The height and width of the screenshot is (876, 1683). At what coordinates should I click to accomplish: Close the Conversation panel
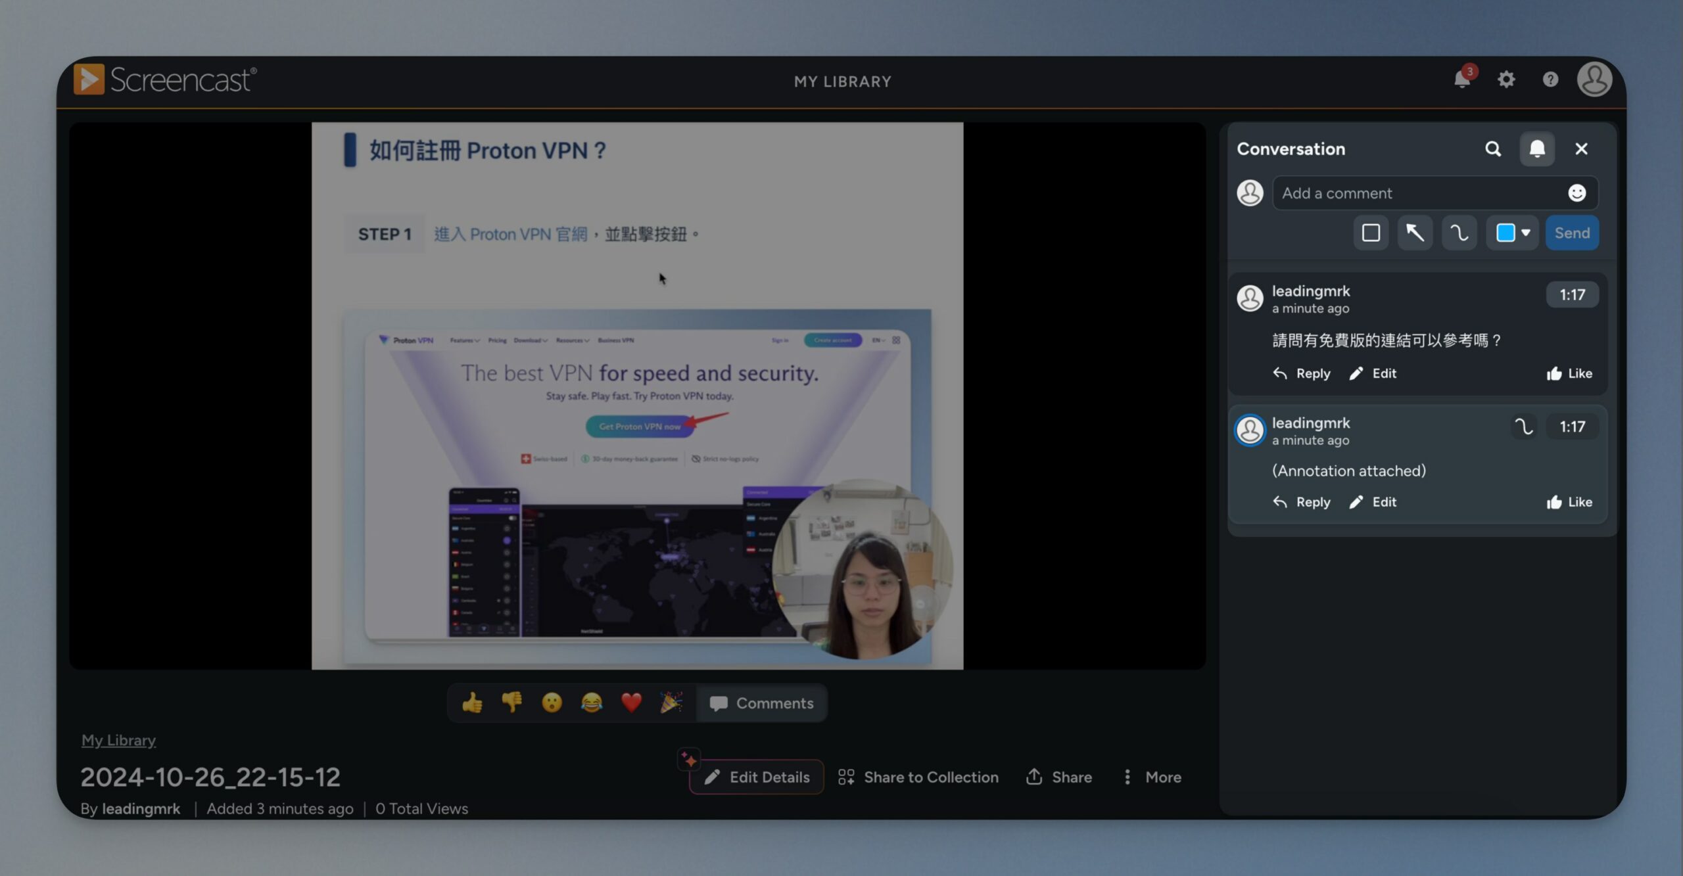coord(1581,149)
